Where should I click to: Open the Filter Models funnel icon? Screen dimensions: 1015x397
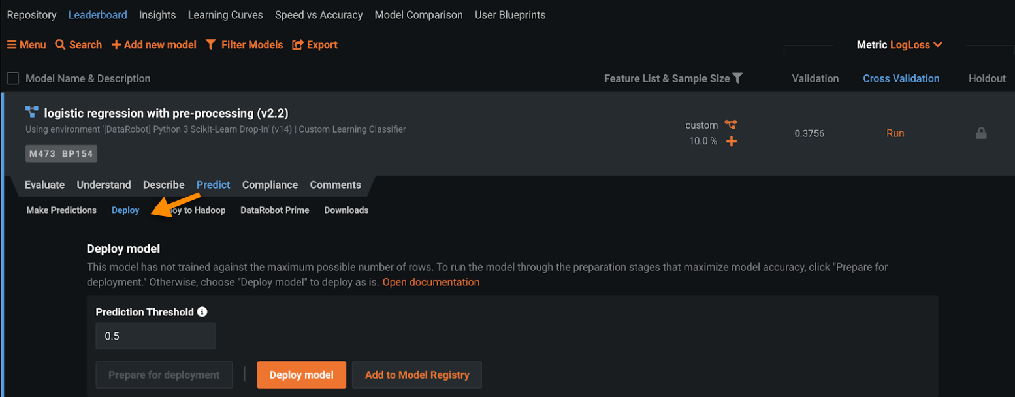pyautogui.click(x=210, y=45)
